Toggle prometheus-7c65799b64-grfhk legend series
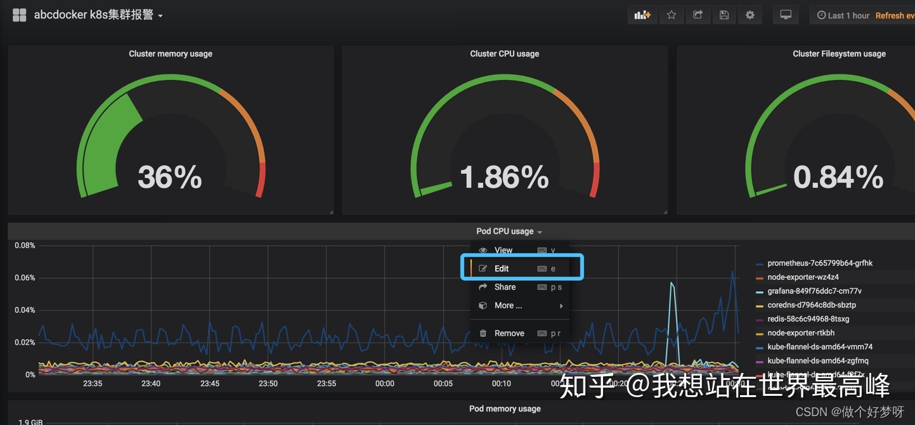The height and width of the screenshot is (425, 915). [x=820, y=263]
